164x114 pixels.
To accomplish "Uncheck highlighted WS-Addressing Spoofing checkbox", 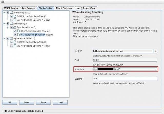I will point(15,35).
